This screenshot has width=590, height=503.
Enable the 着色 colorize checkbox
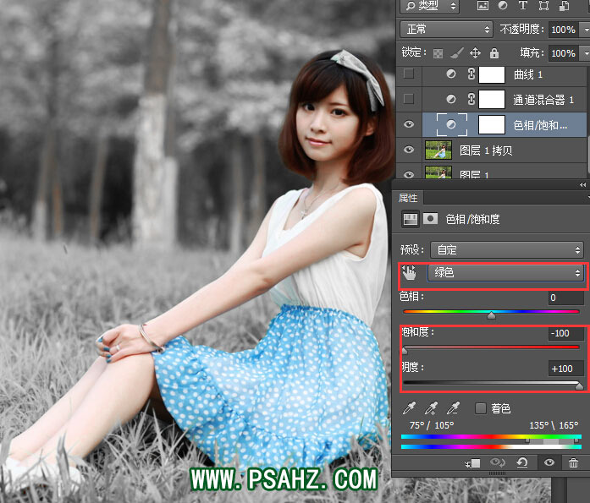[481, 408]
